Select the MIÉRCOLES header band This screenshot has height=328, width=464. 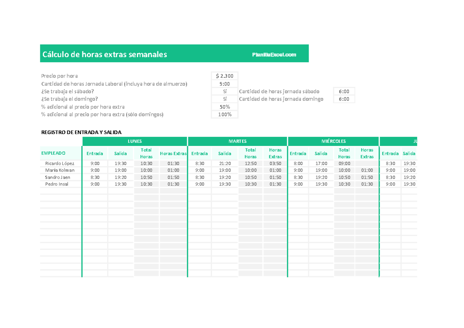point(333,141)
